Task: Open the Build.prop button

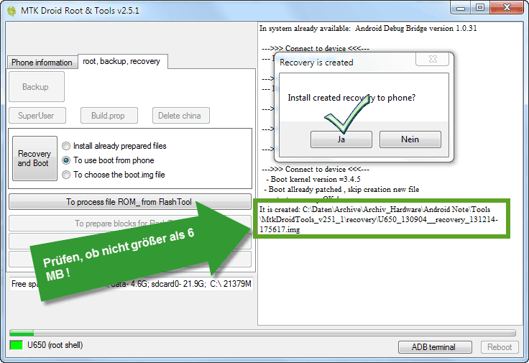Action: pos(109,116)
